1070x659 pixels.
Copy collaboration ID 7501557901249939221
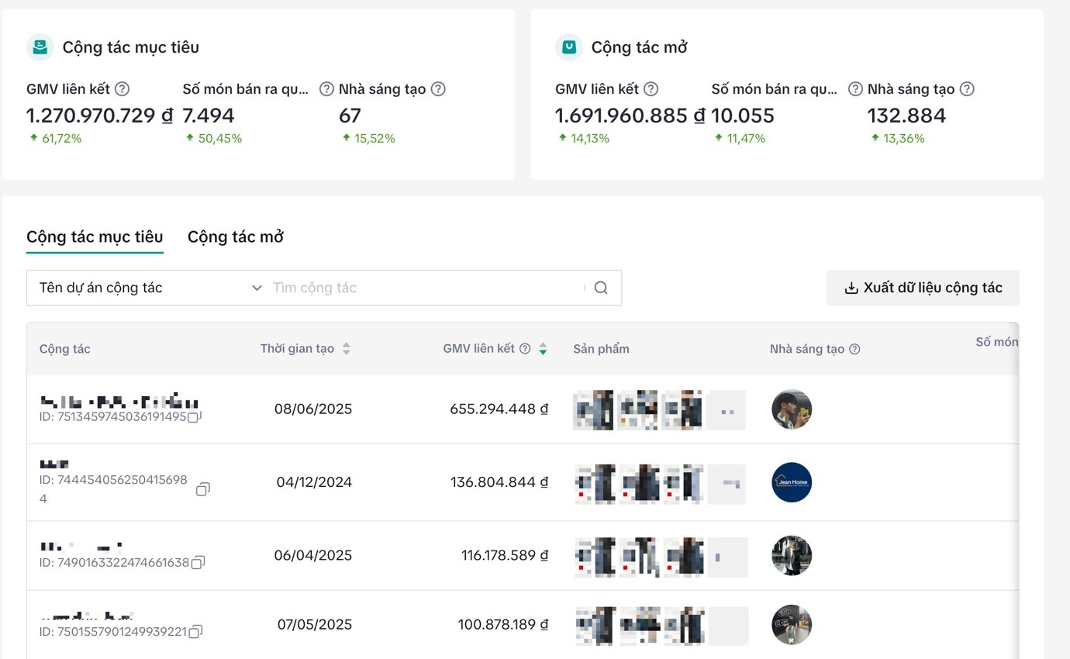coord(196,631)
